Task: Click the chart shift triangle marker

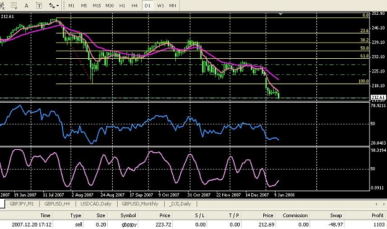Action: [280, 14]
